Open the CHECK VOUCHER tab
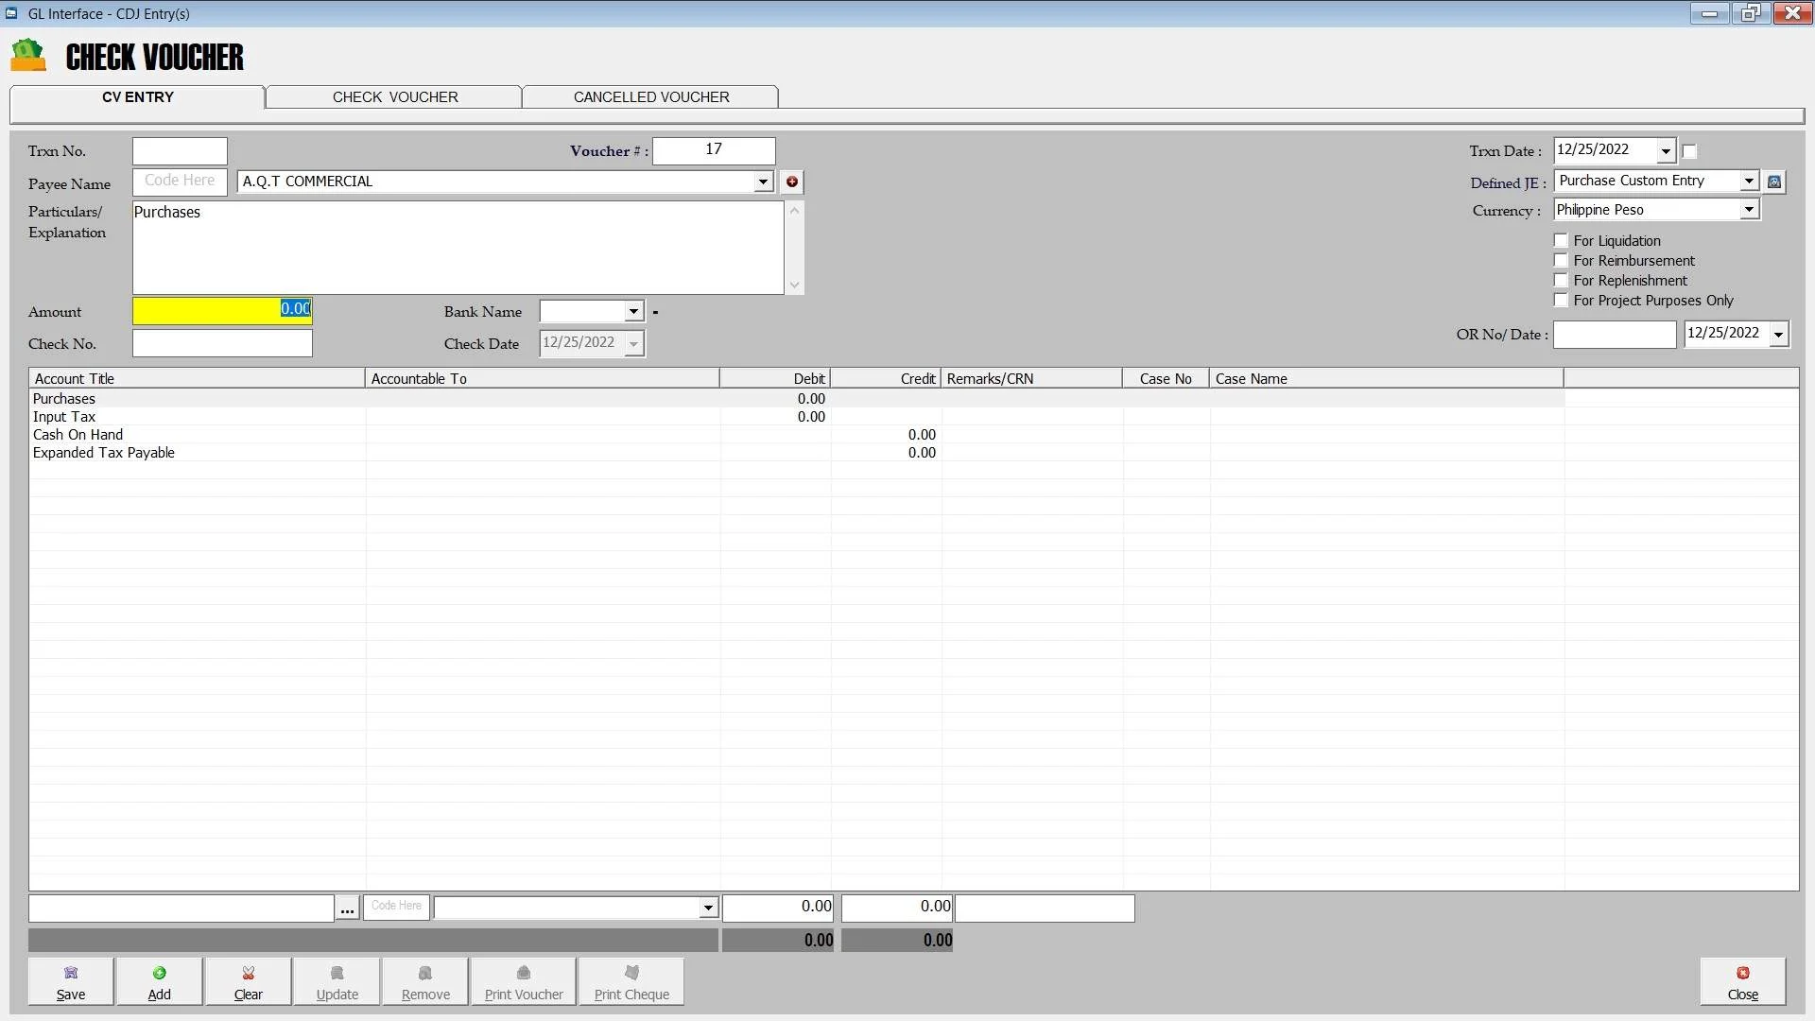The height and width of the screenshot is (1021, 1815). tap(395, 97)
